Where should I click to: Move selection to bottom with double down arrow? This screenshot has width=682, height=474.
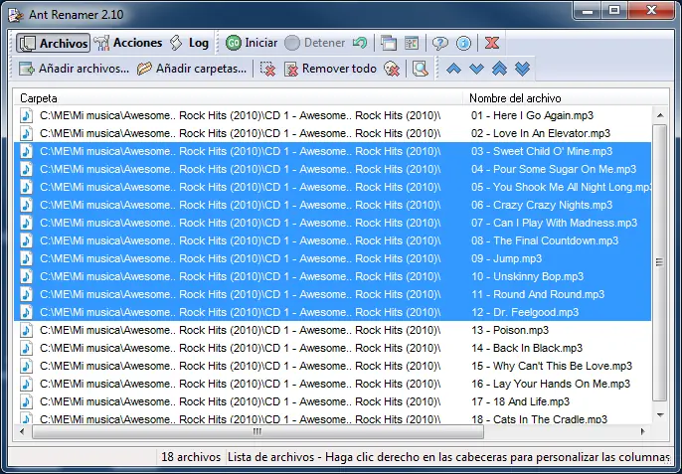point(522,69)
